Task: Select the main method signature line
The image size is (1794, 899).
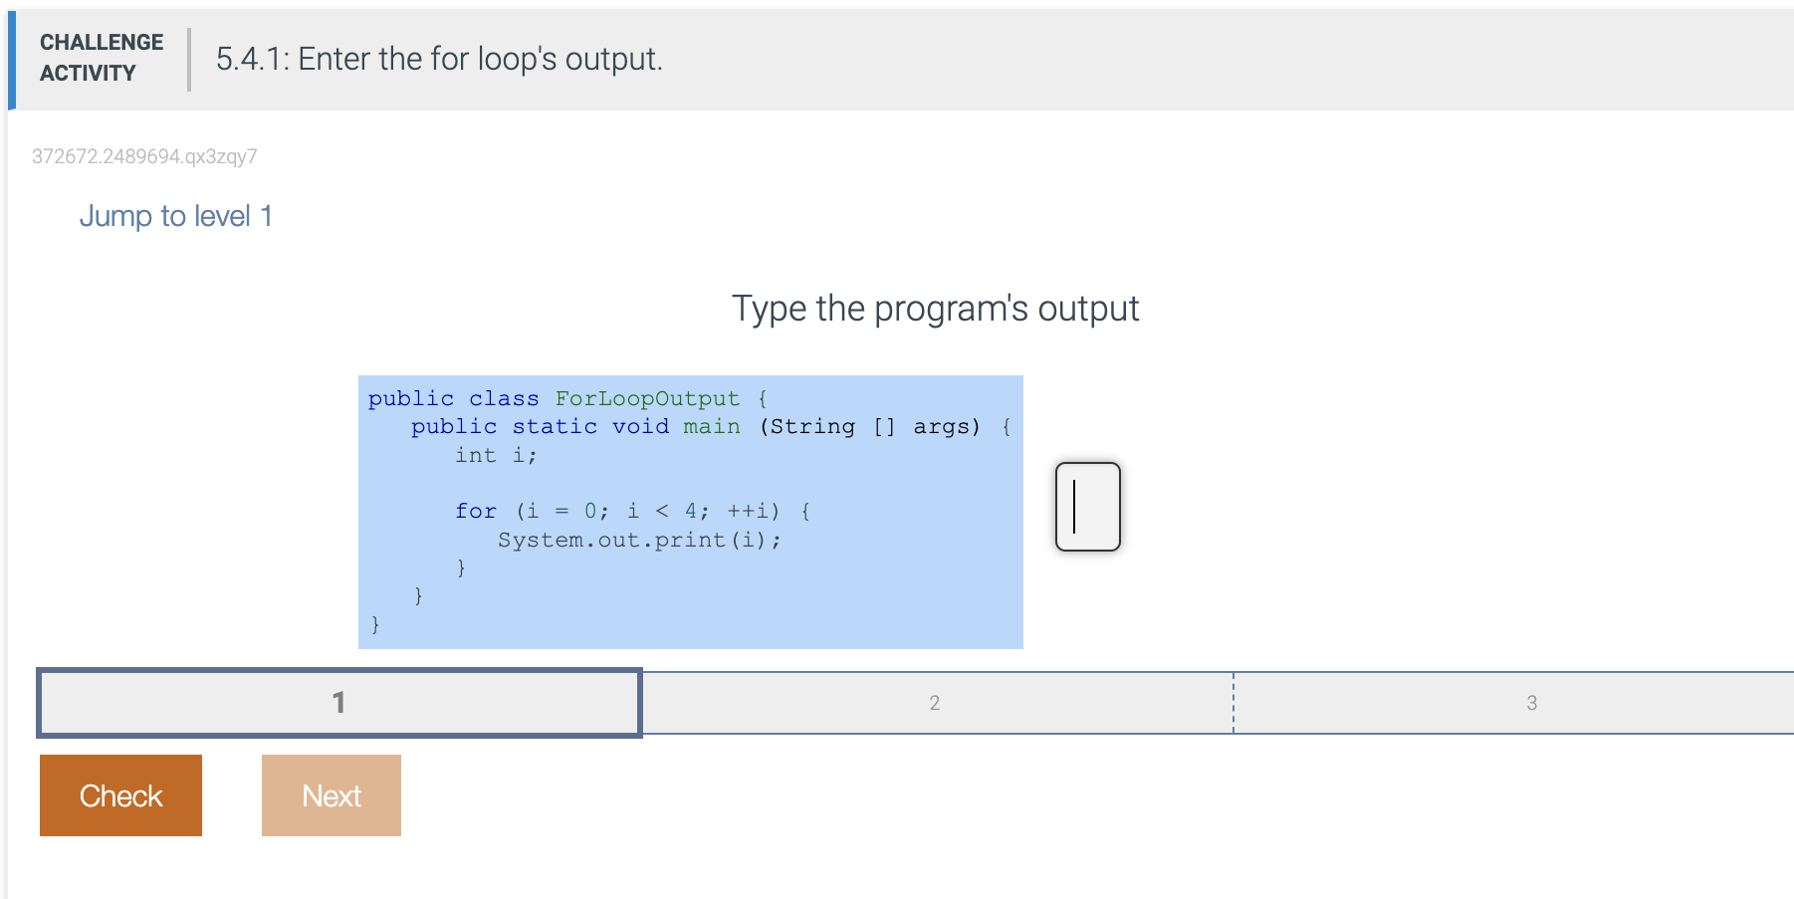Action: [708, 426]
